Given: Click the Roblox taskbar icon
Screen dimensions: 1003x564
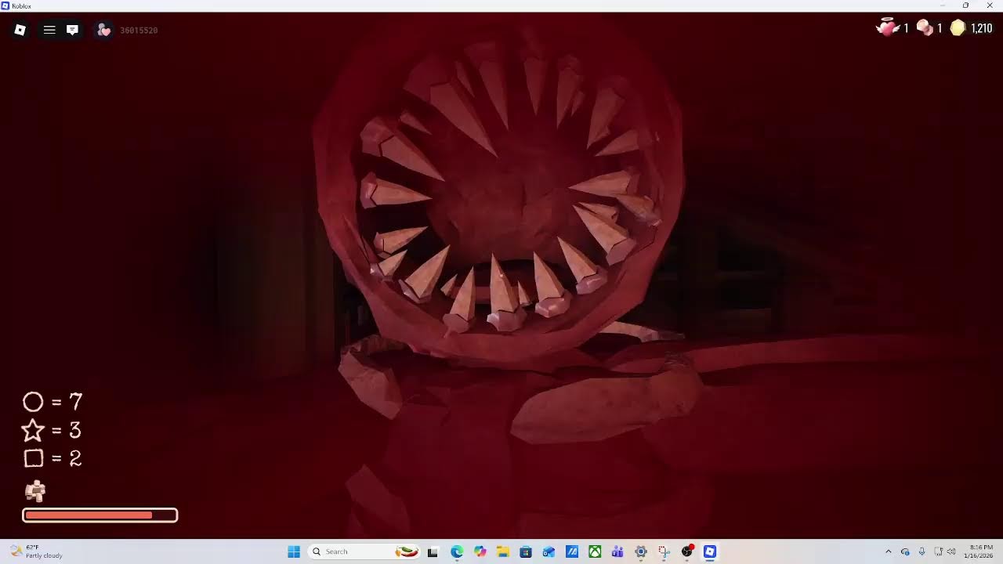Looking at the screenshot, I should point(710,551).
